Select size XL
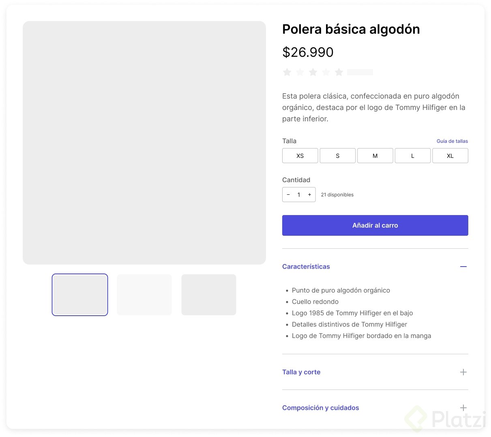Viewport: 491px width, 437px height. click(450, 156)
